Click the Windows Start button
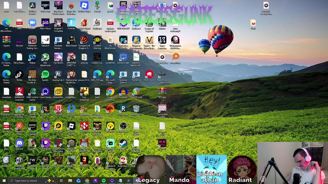 point(4,181)
